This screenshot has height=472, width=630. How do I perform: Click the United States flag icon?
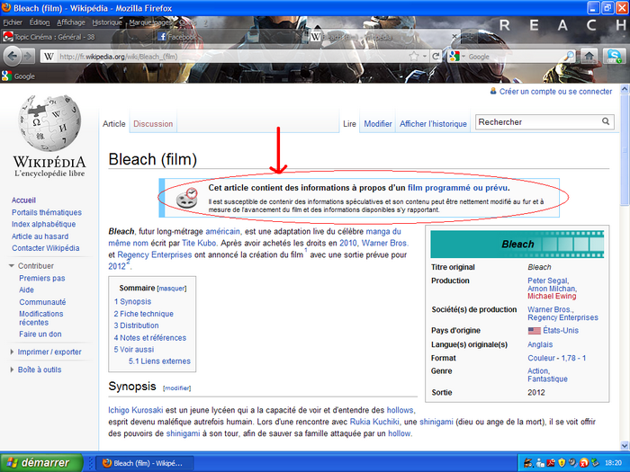tap(534, 331)
